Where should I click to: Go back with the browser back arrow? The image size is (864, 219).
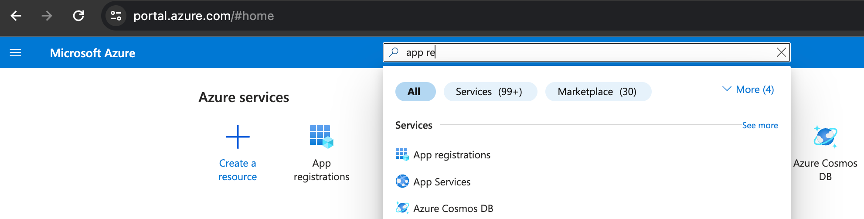pos(16,16)
